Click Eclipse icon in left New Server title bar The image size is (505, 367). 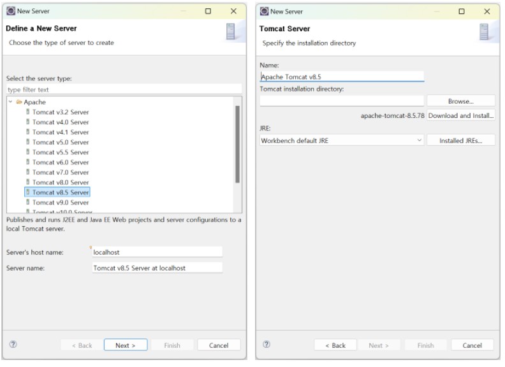pyautogui.click(x=11, y=11)
